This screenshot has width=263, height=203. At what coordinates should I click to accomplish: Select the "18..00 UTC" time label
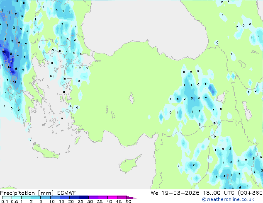point(219,193)
